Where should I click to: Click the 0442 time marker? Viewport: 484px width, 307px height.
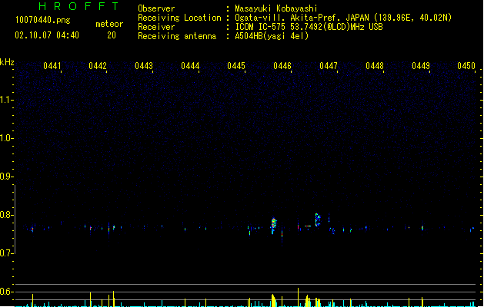click(98, 66)
